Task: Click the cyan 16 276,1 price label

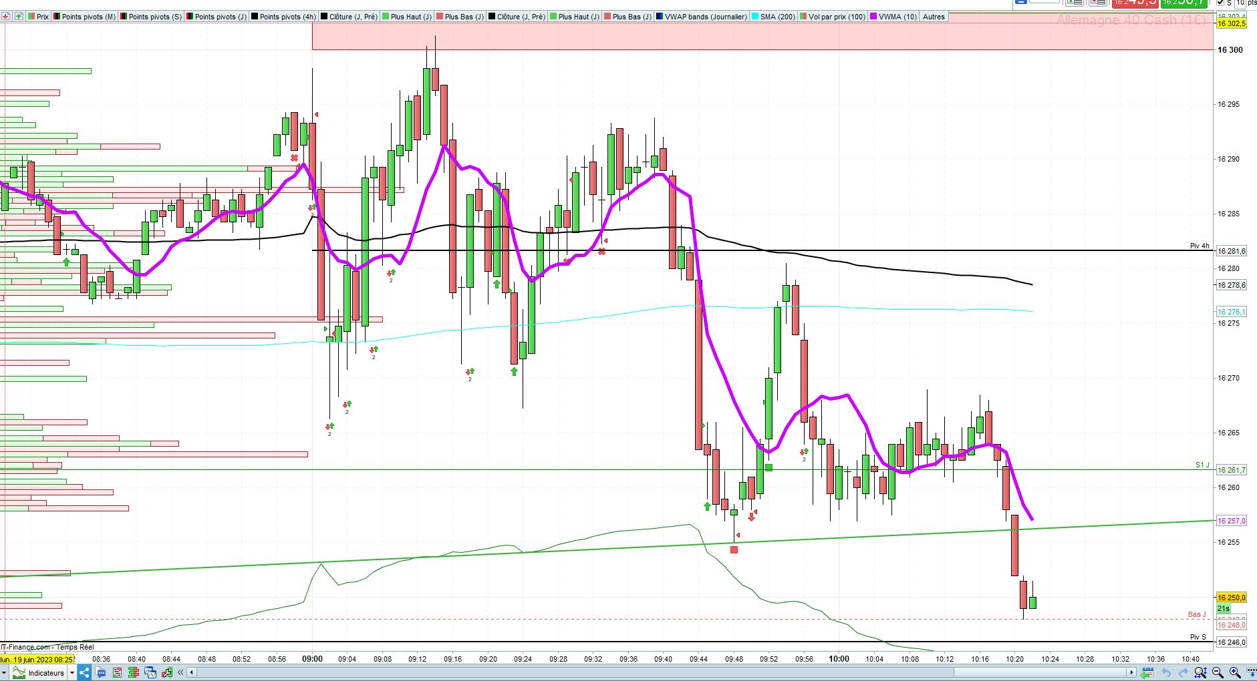Action: (1232, 312)
